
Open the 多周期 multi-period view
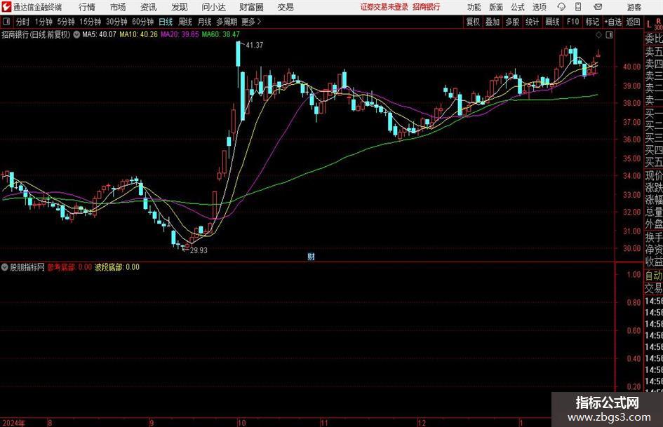[227, 22]
